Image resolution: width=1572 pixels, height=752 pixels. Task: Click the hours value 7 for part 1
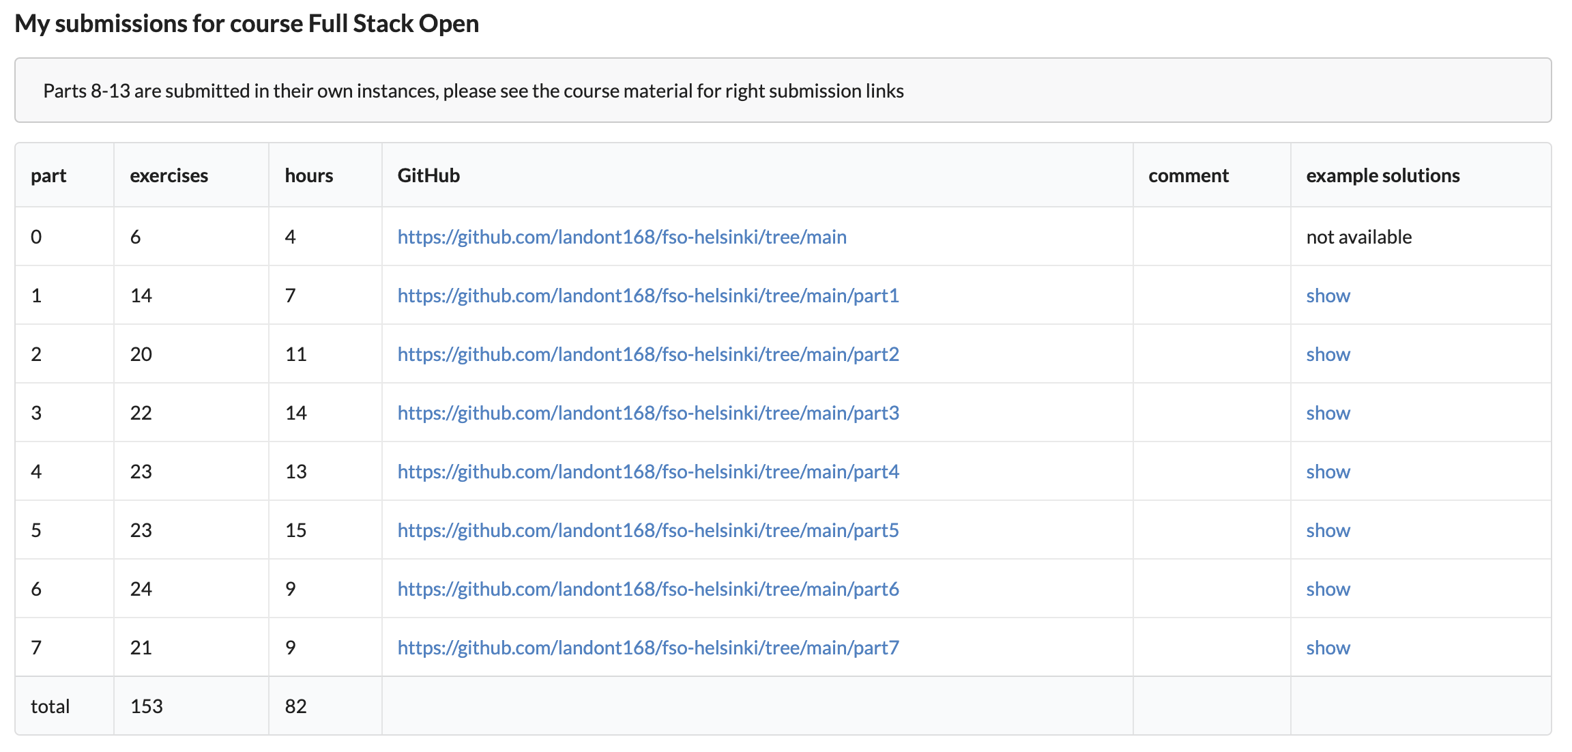pos(290,295)
